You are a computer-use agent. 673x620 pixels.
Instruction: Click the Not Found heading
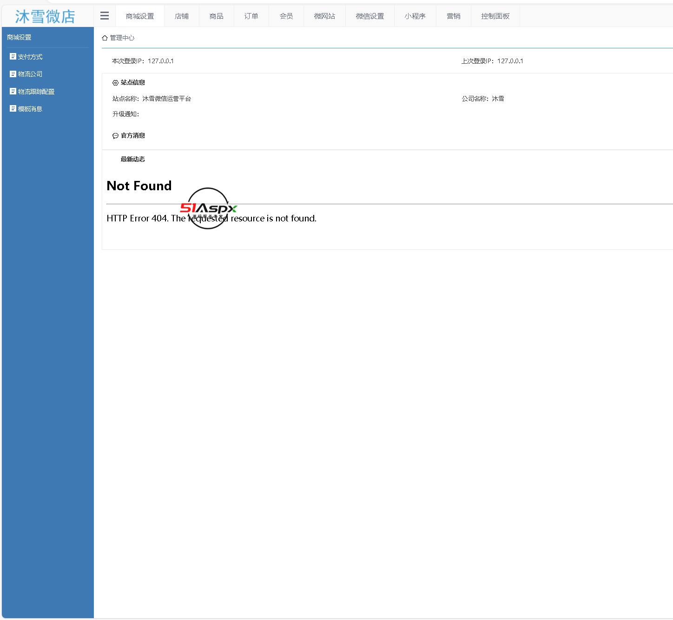139,186
